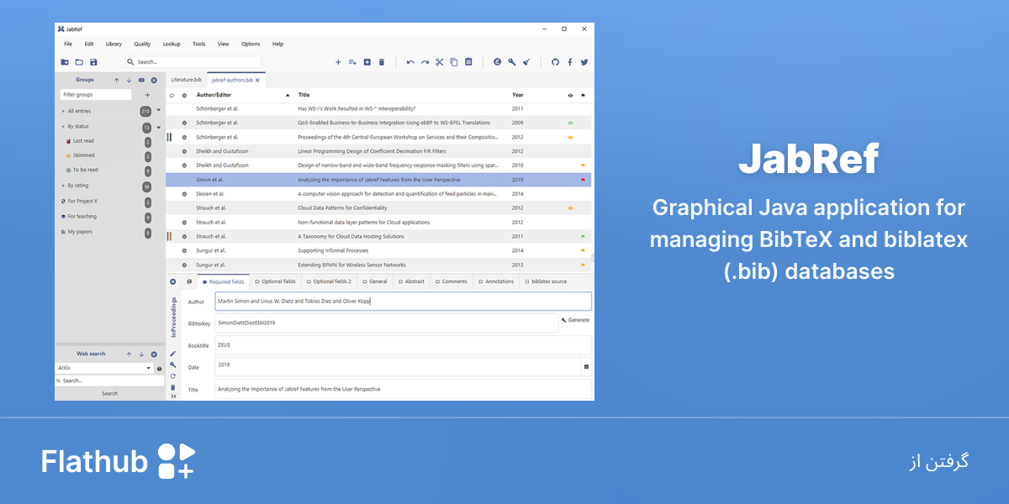1009x504 pixels.
Task: Close the entry editor panel
Action: coord(172,281)
